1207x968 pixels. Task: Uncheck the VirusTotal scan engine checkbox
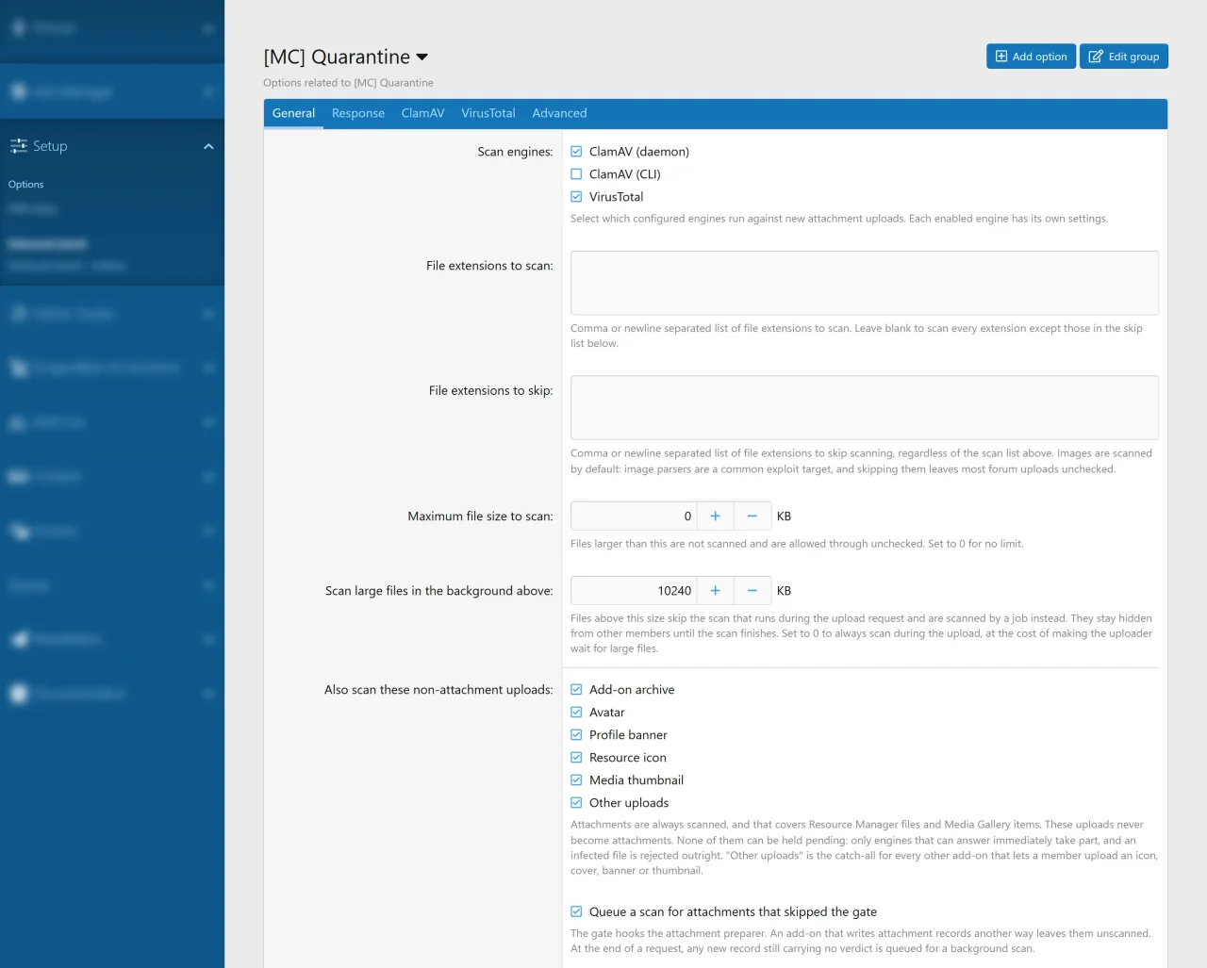(x=576, y=197)
